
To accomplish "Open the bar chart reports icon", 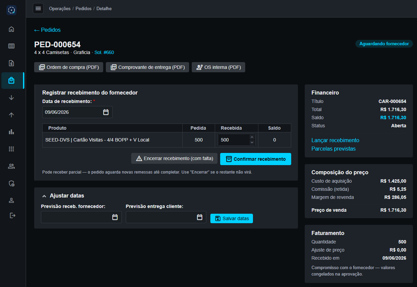I will (11, 132).
